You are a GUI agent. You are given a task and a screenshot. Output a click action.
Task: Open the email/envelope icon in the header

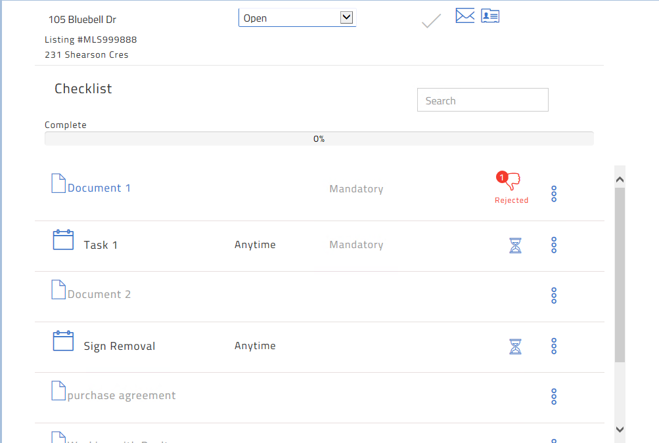[x=465, y=15]
